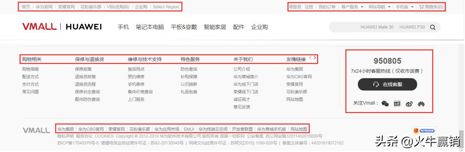
Task: Open the 购物指南 link
Action: (30, 69)
